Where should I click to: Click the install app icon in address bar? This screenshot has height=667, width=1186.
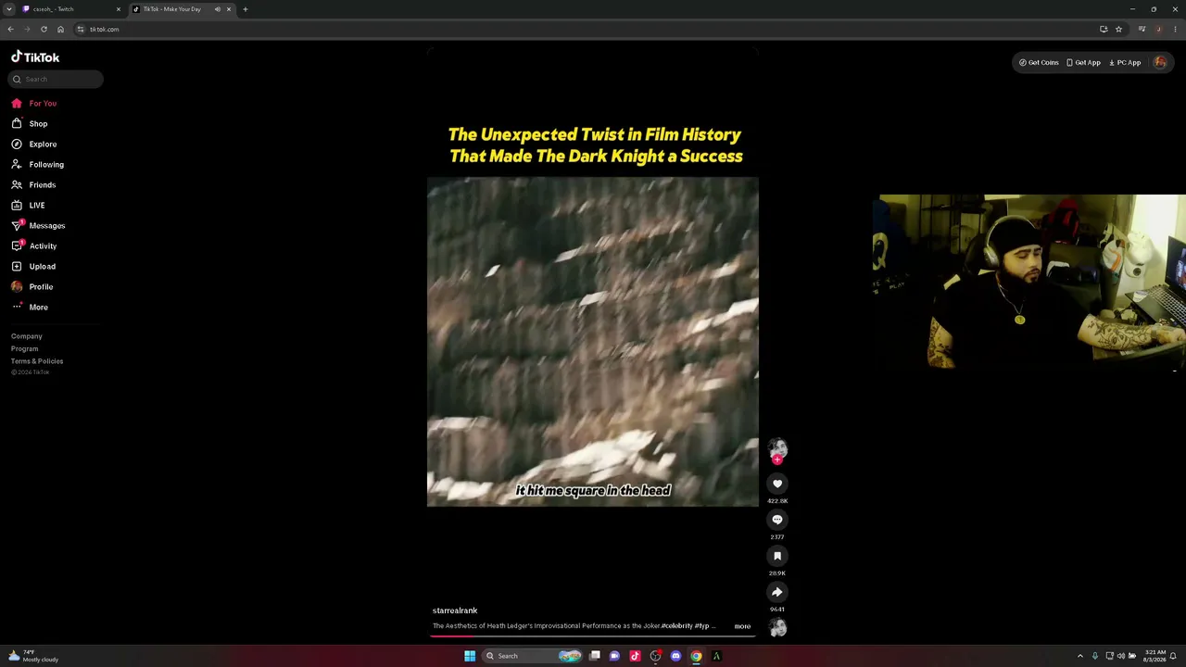coord(1104,30)
